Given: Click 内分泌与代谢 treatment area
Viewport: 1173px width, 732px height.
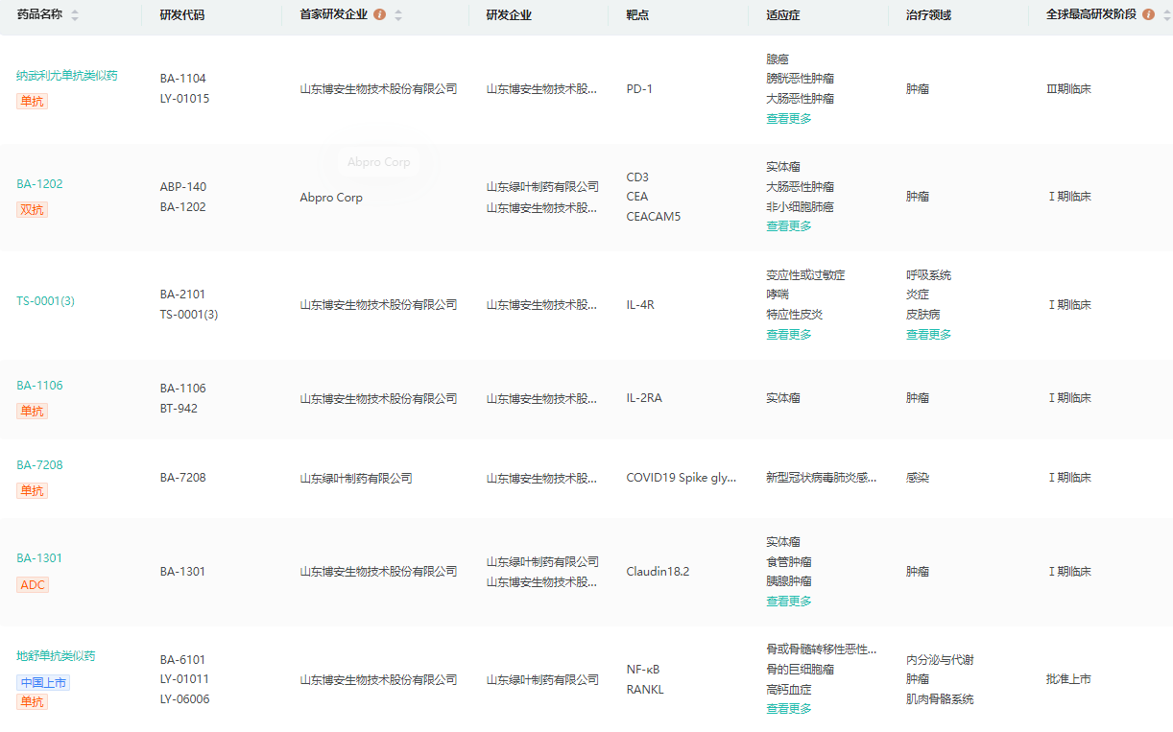Looking at the screenshot, I should coord(940,660).
